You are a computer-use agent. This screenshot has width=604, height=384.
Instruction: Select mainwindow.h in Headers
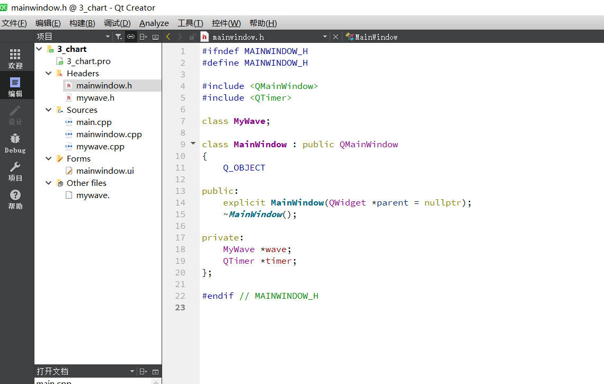(x=104, y=85)
